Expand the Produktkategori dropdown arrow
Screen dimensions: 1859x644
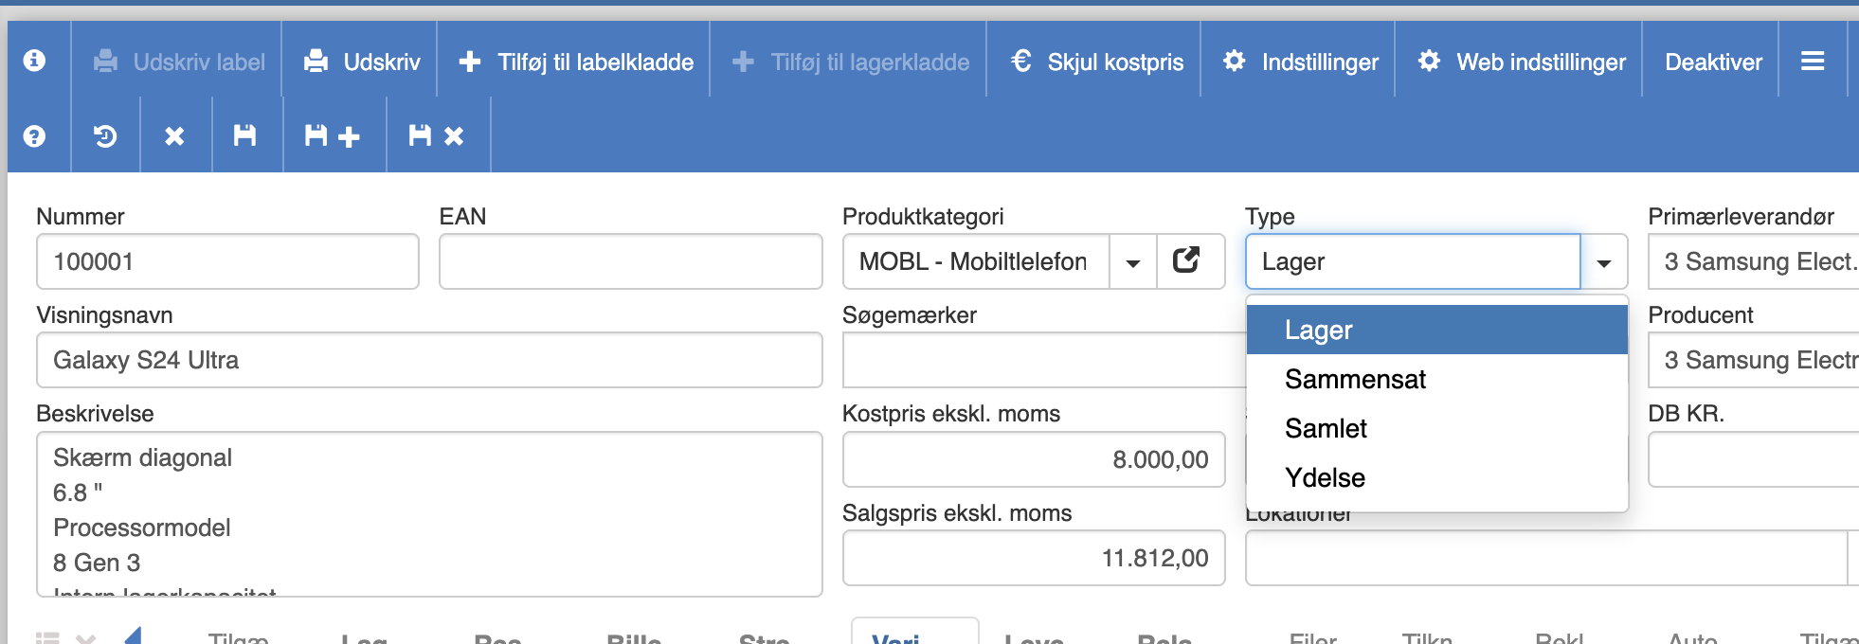[1133, 262]
